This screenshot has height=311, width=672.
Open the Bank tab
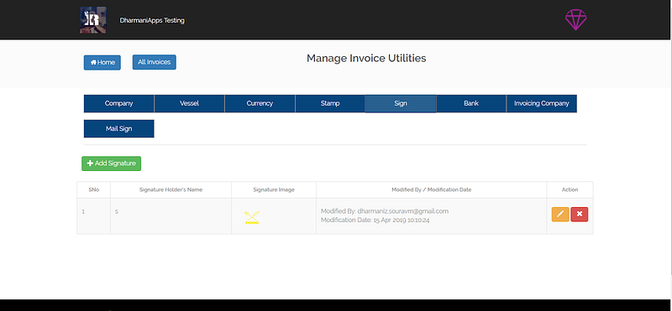point(471,103)
